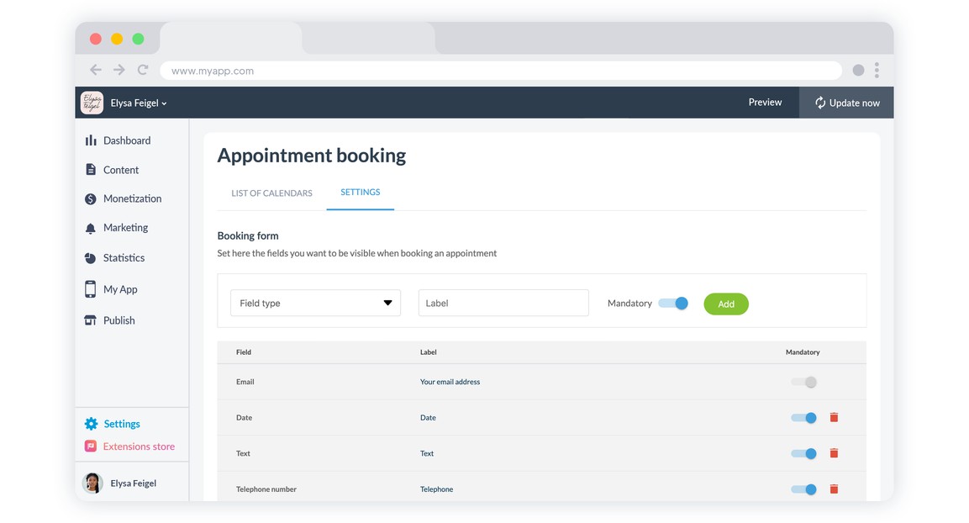This screenshot has height=523, width=969.
Task: Open the Field type dropdown
Action: pyautogui.click(x=315, y=304)
